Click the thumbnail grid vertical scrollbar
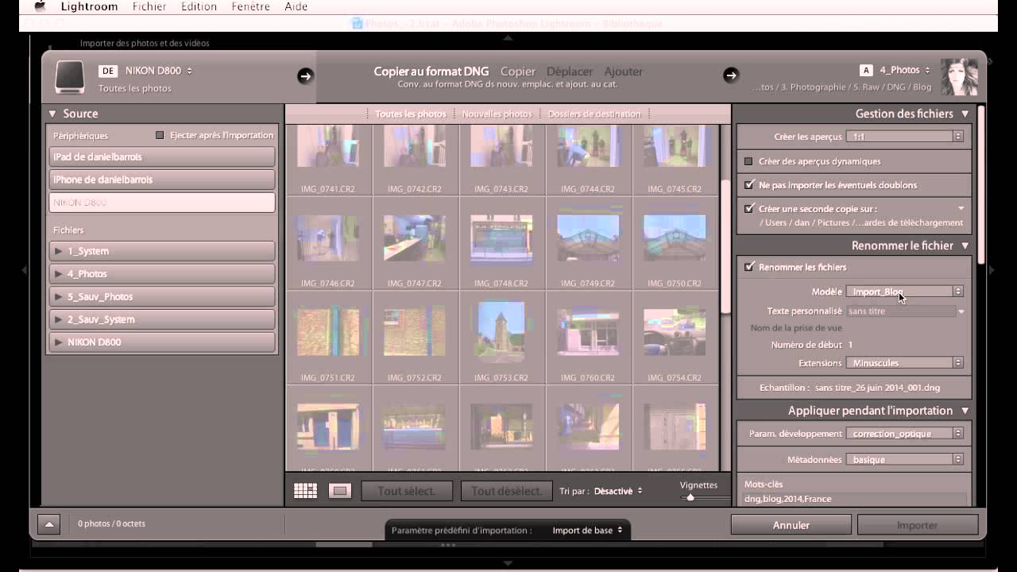Viewport: 1017px width, 572px height. 725,246
